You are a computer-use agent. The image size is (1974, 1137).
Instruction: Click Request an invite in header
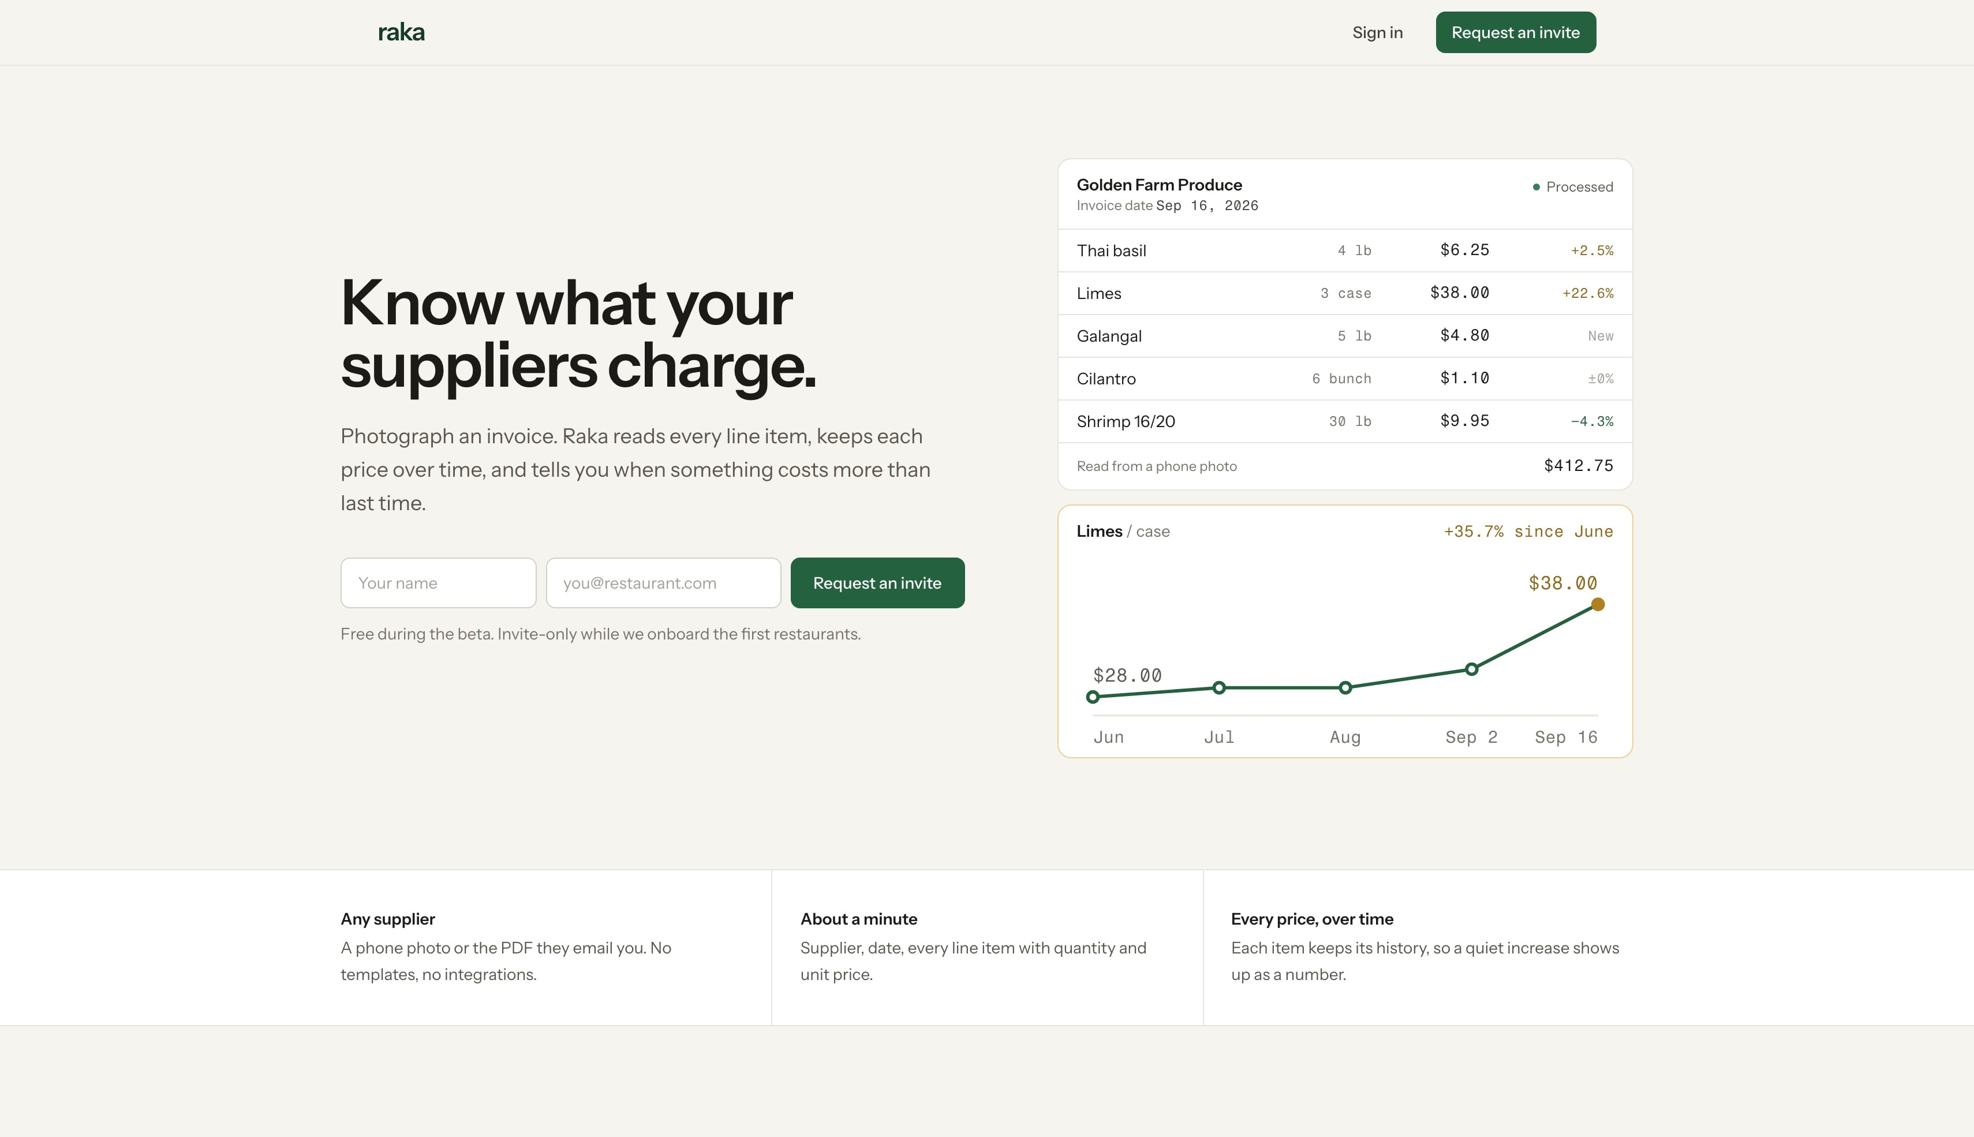pyautogui.click(x=1516, y=32)
